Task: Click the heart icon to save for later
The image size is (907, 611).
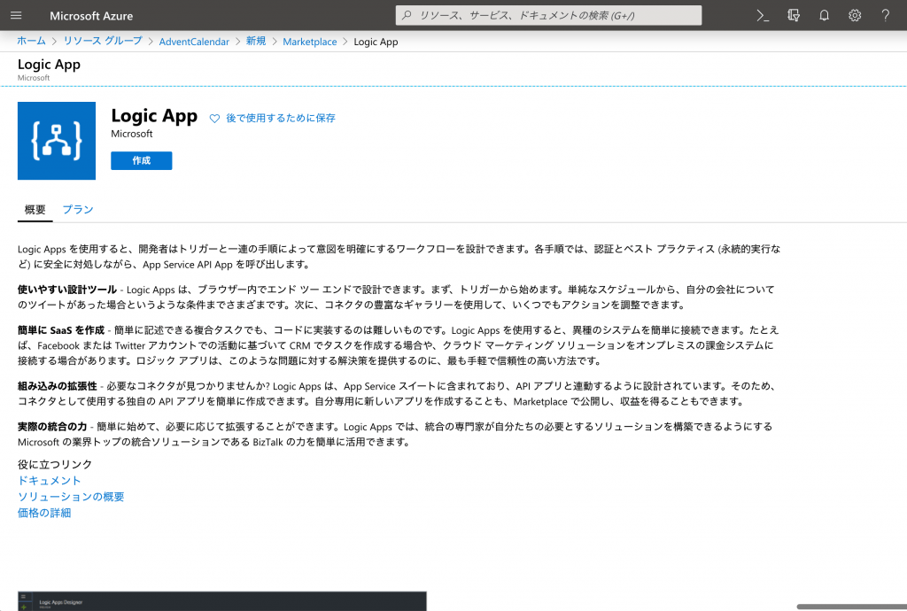Action: [214, 119]
